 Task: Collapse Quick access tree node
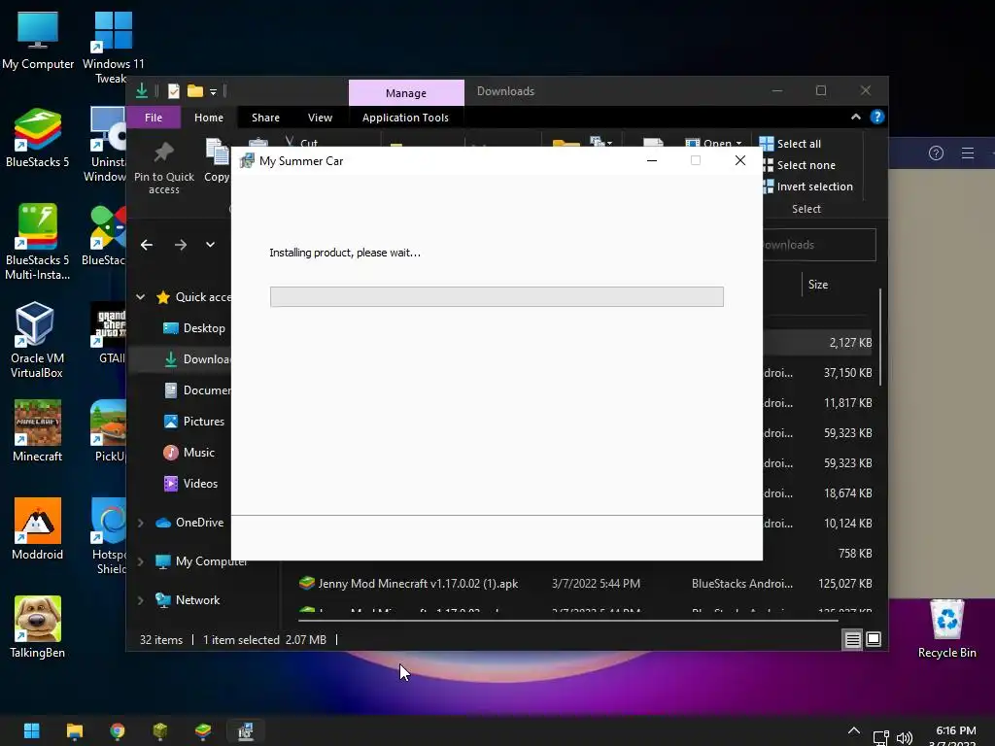pos(140,297)
